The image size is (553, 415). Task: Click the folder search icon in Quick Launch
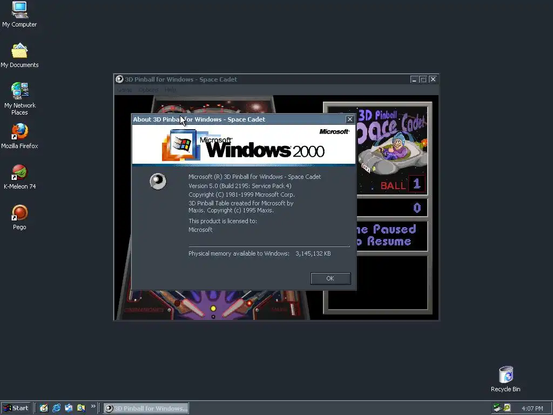(81, 409)
